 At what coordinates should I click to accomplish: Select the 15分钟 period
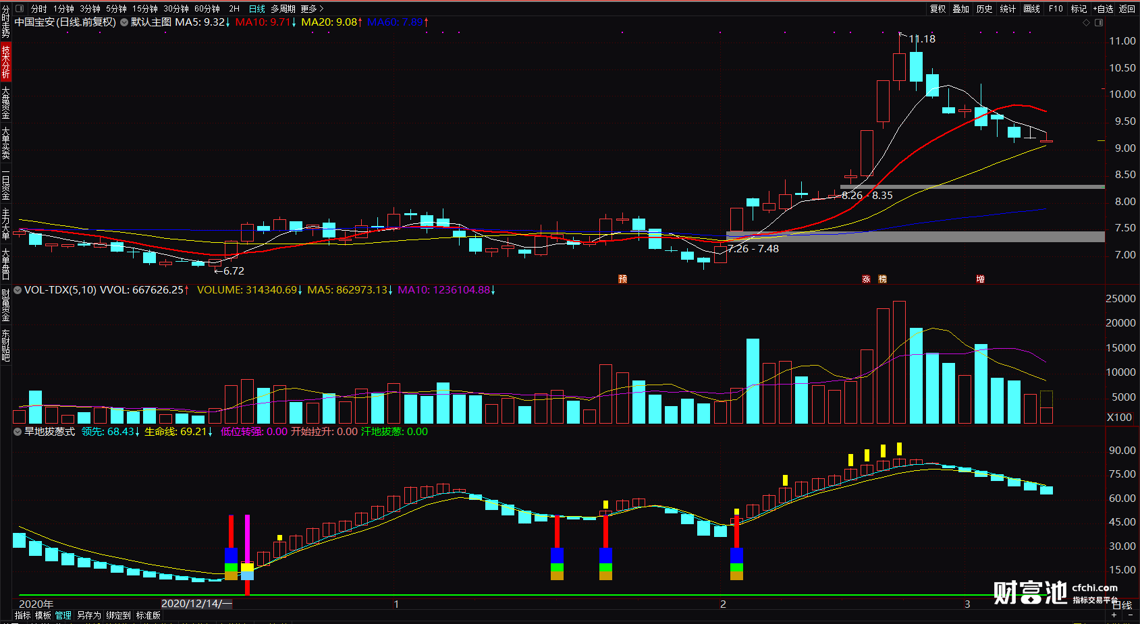[x=145, y=9]
